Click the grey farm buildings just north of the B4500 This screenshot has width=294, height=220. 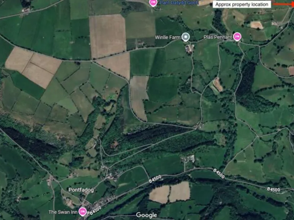[188, 159]
